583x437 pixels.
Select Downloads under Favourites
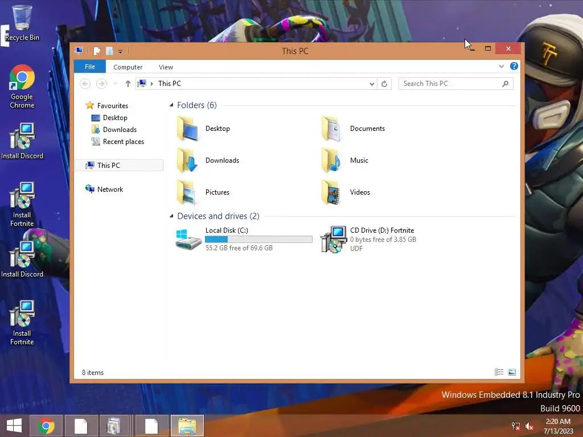[x=114, y=129]
